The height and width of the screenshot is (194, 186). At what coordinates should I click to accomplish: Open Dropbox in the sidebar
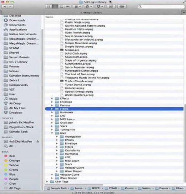tap(15, 113)
